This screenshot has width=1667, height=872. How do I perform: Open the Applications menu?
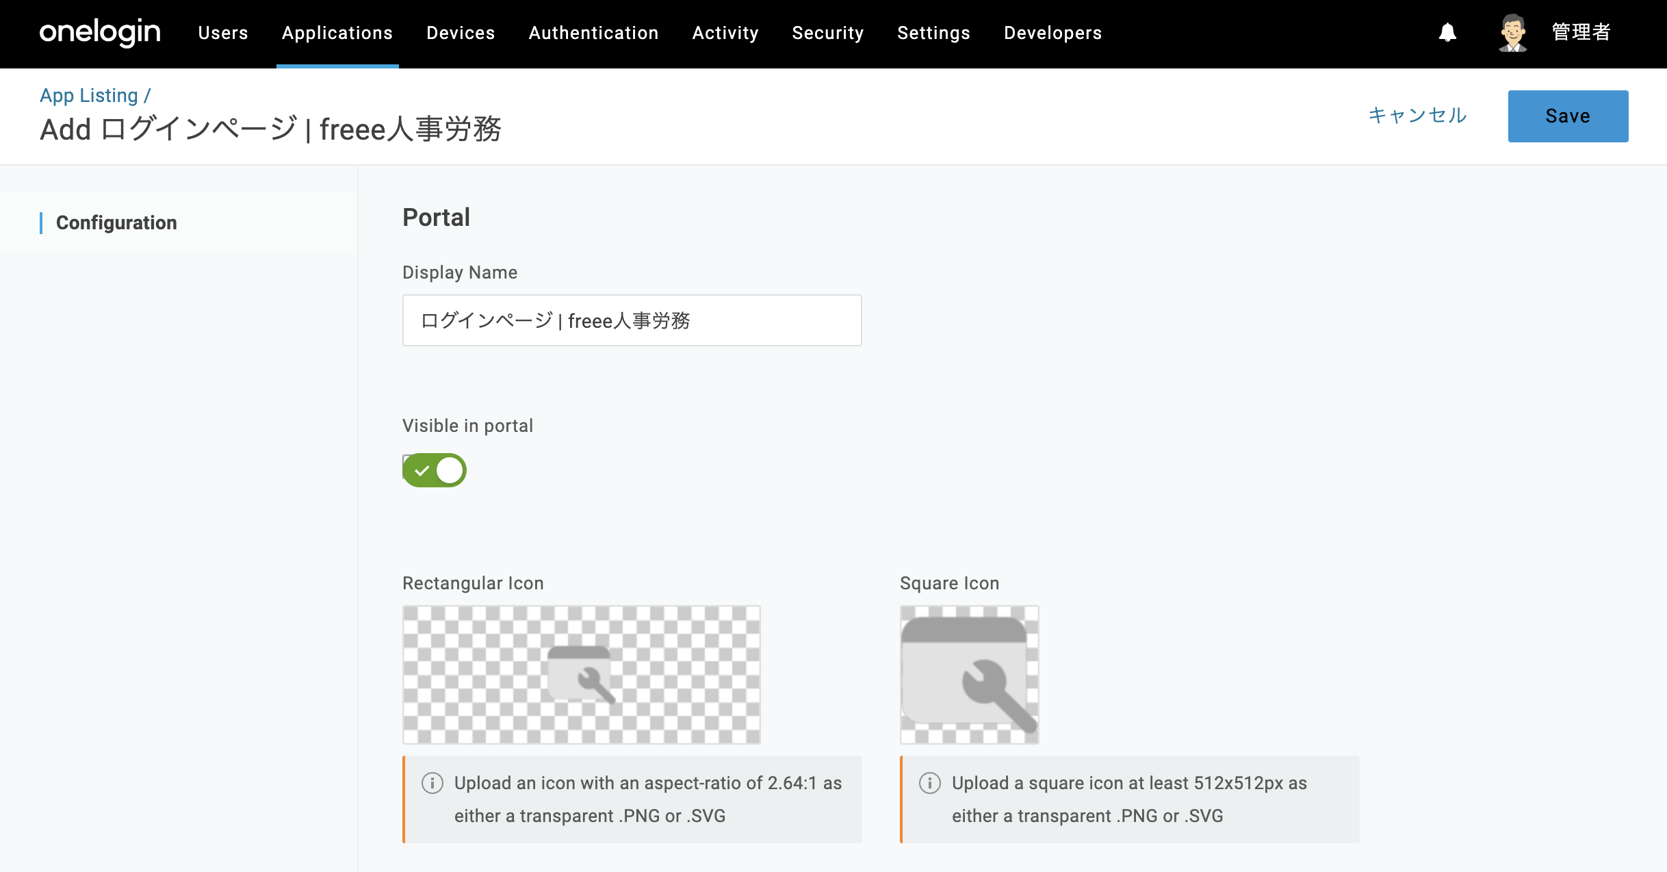click(337, 33)
